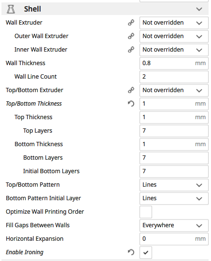Viewport: 211px width, 261px height.
Task: Collapse the Shell section chevron
Action: click(199, 9)
